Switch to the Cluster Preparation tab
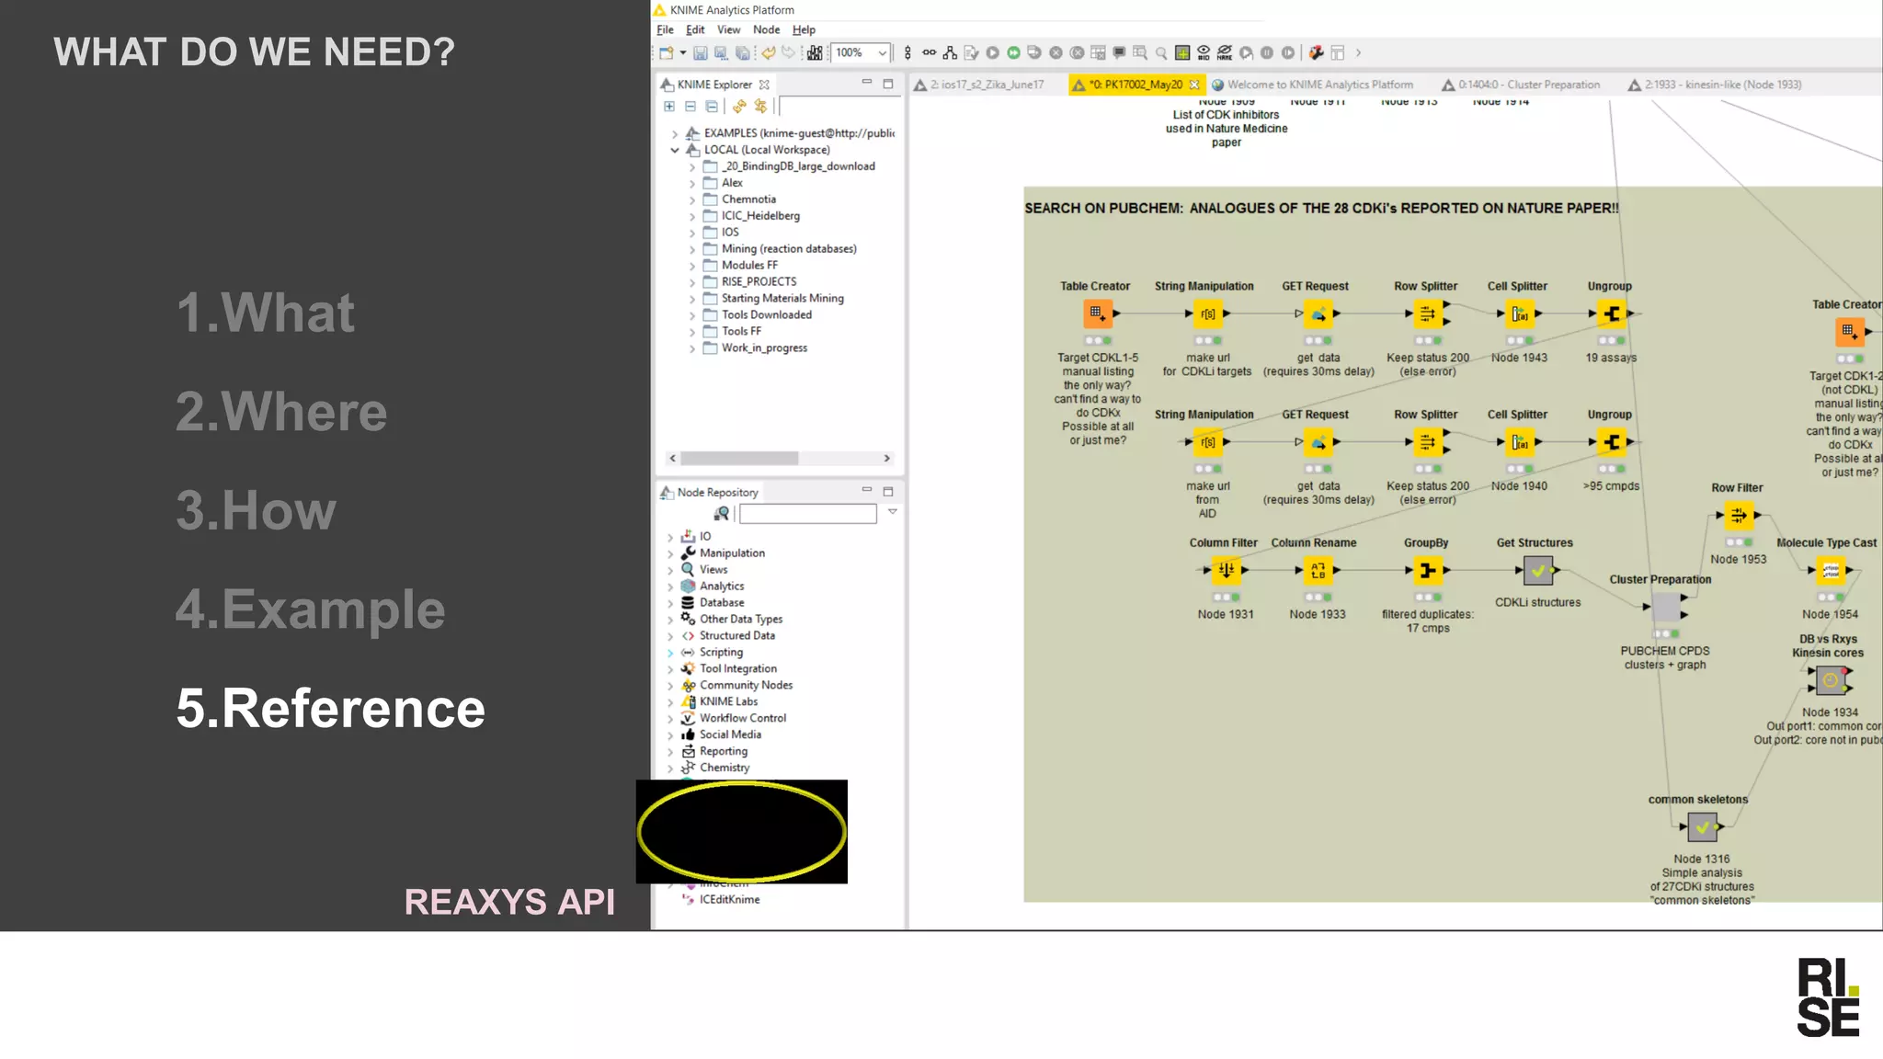This screenshot has height=1059, width=1883. tap(1522, 85)
